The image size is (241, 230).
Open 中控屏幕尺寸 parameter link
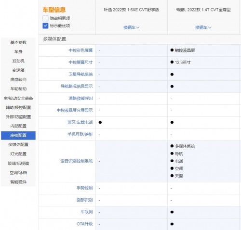pos(80,62)
